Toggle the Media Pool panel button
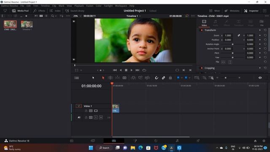The width and height of the screenshot is (270, 152). 21,11
